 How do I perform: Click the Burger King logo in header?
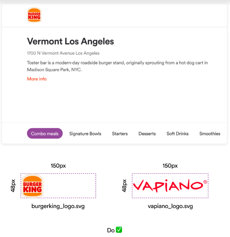point(34,15)
